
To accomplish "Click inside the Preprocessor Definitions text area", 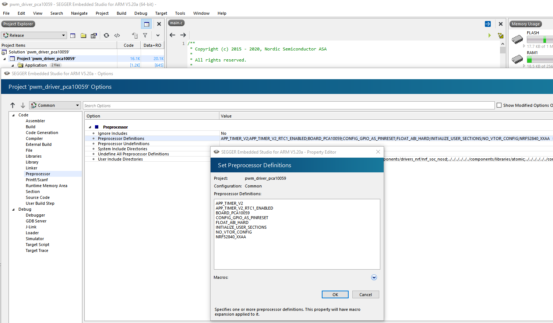I will pyautogui.click(x=297, y=234).
